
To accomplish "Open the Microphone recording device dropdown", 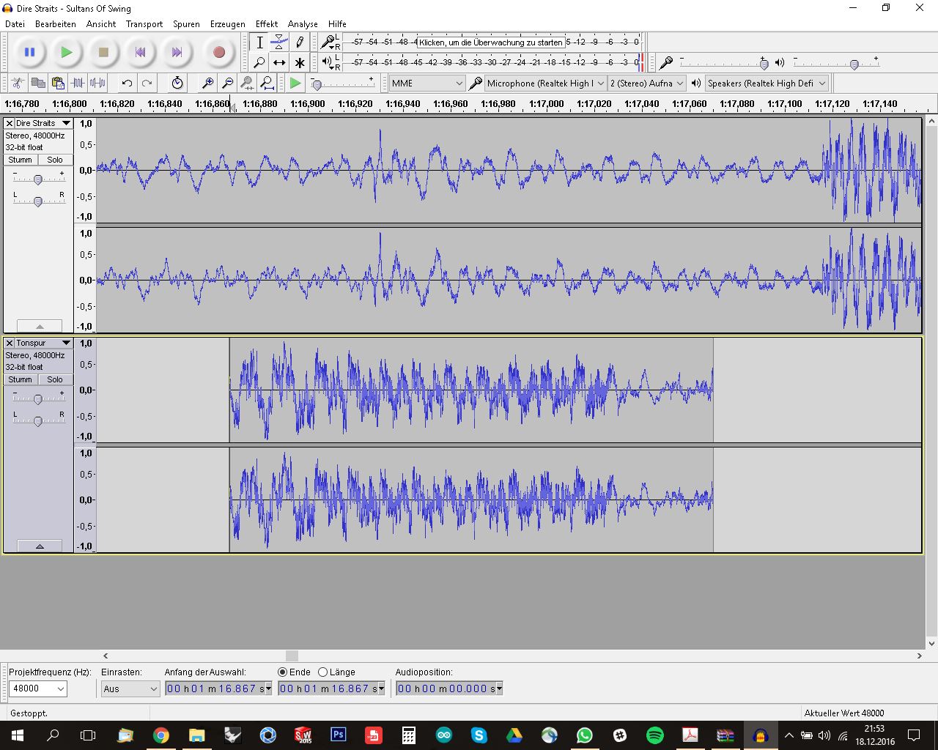I will coord(545,83).
